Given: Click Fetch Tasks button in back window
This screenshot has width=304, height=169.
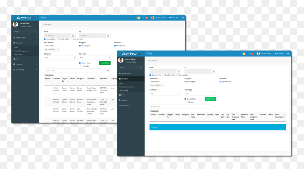Looking at the screenshot, I should click(x=105, y=63).
